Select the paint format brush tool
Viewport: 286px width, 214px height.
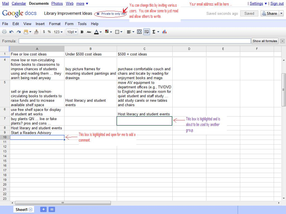tap(36, 32)
